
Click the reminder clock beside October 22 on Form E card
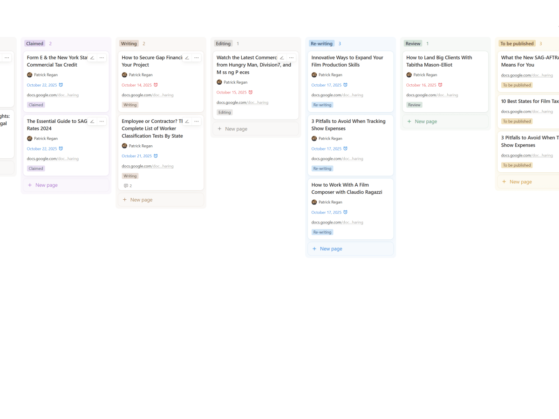tap(61, 85)
